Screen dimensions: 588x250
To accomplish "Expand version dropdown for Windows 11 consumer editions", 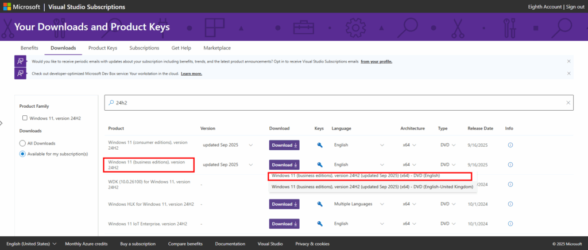I will (250, 145).
